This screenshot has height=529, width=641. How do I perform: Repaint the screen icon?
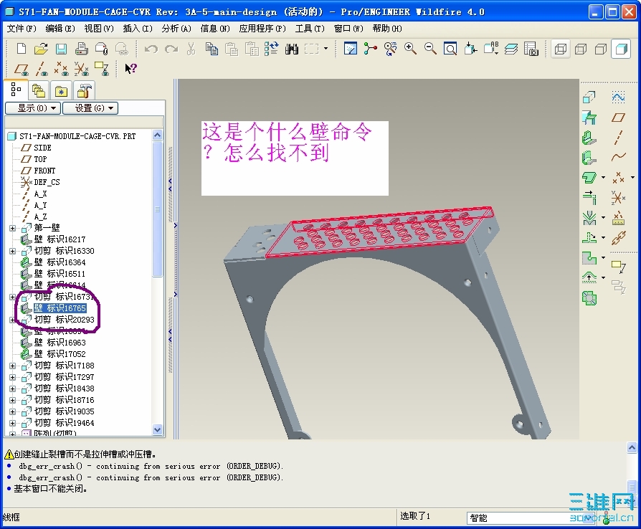click(351, 49)
